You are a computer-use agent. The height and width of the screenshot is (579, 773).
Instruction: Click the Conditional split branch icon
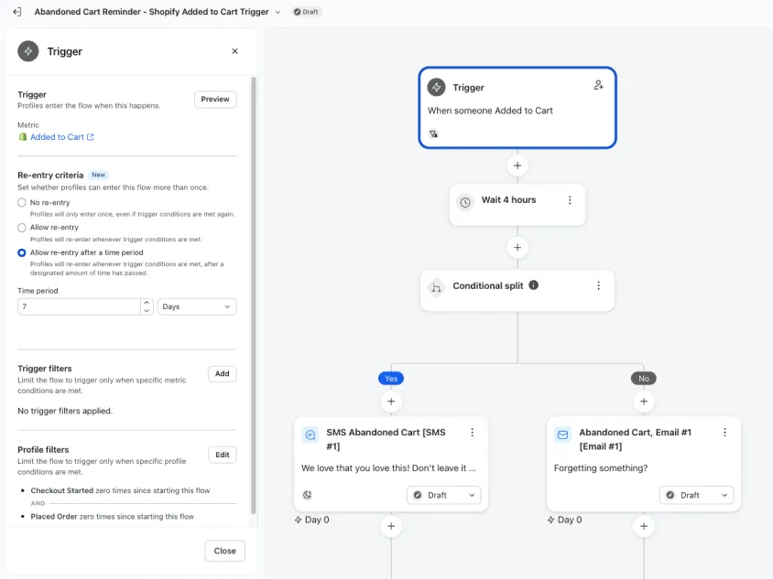[x=436, y=287]
